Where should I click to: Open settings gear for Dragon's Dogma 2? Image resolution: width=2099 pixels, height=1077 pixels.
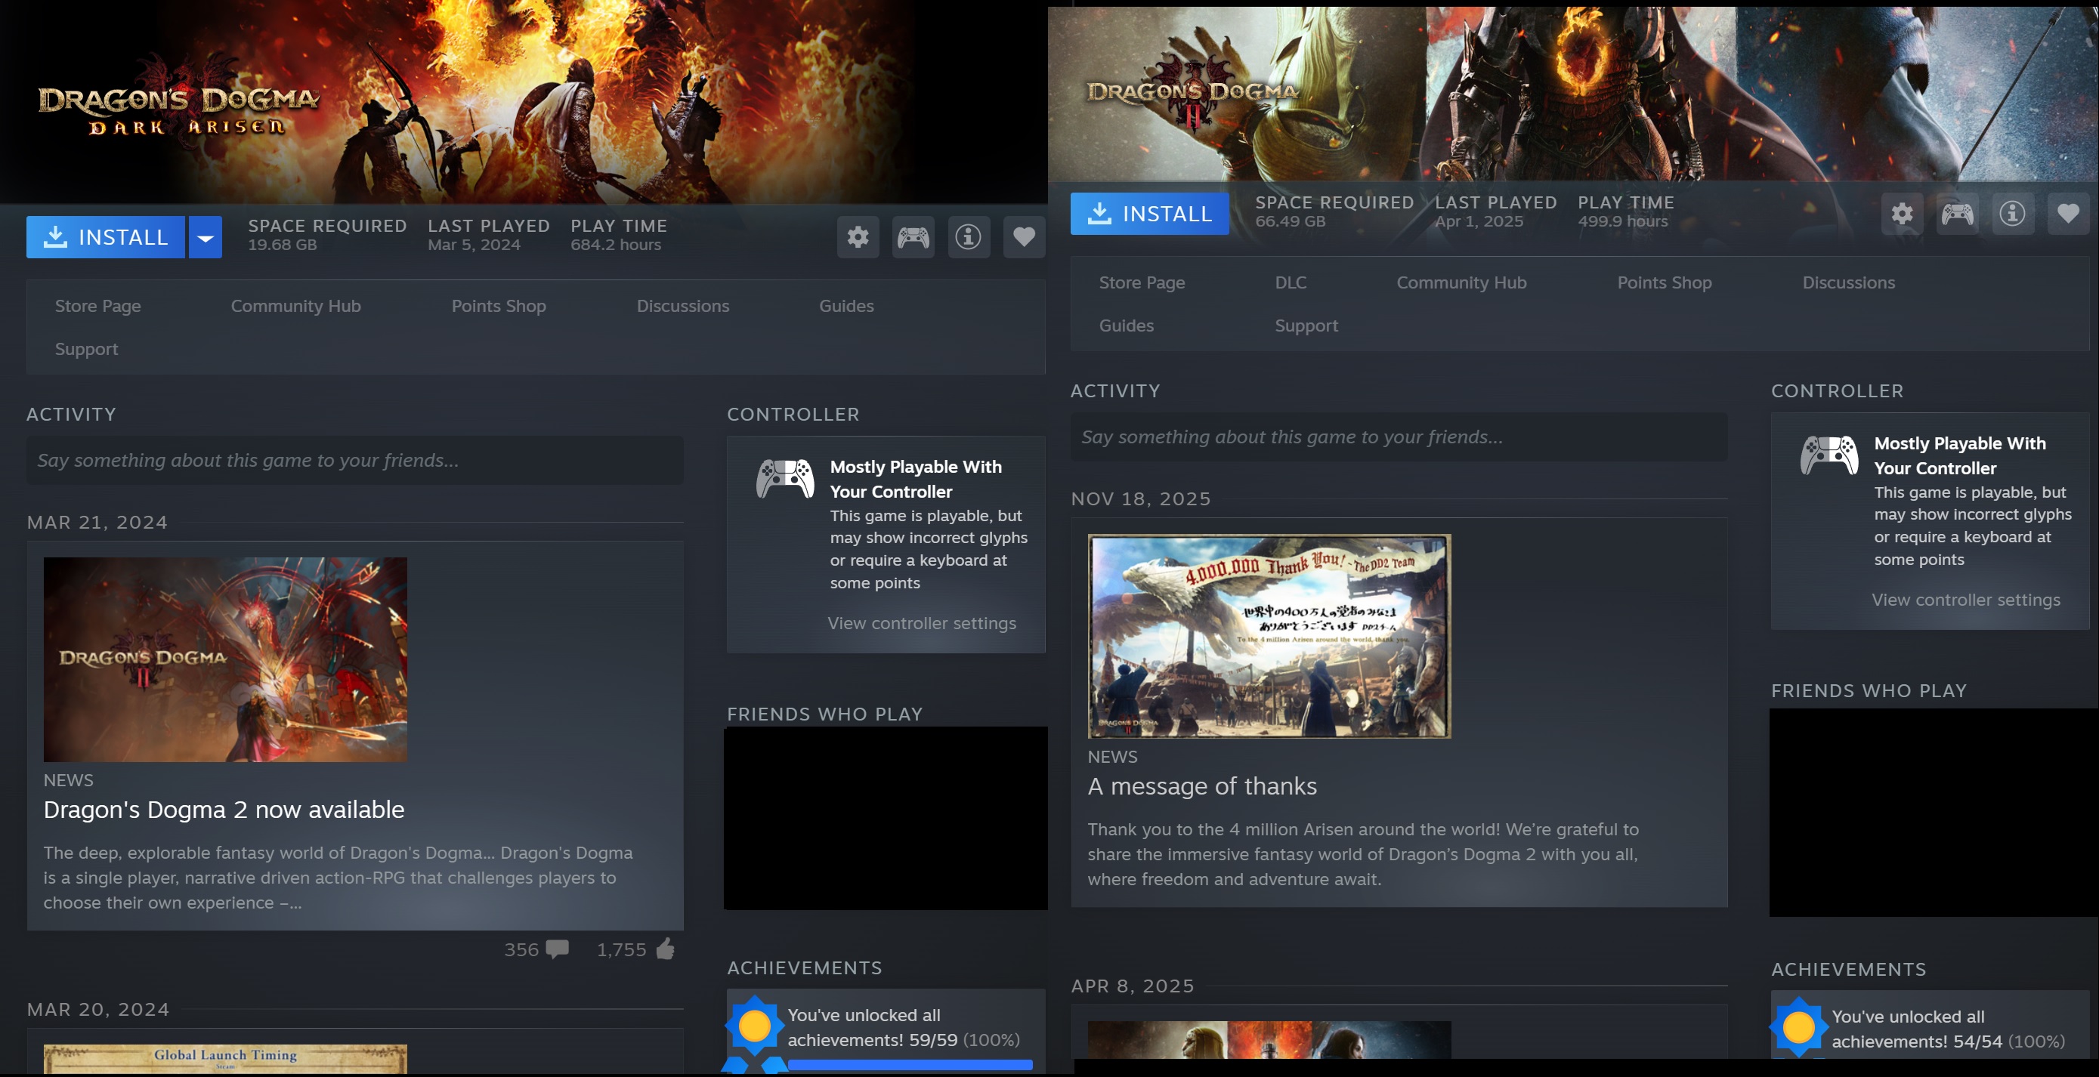pos(1902,214)
